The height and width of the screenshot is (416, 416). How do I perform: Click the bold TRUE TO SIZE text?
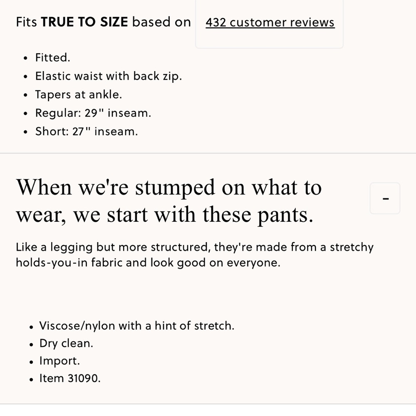coord(84,22)
